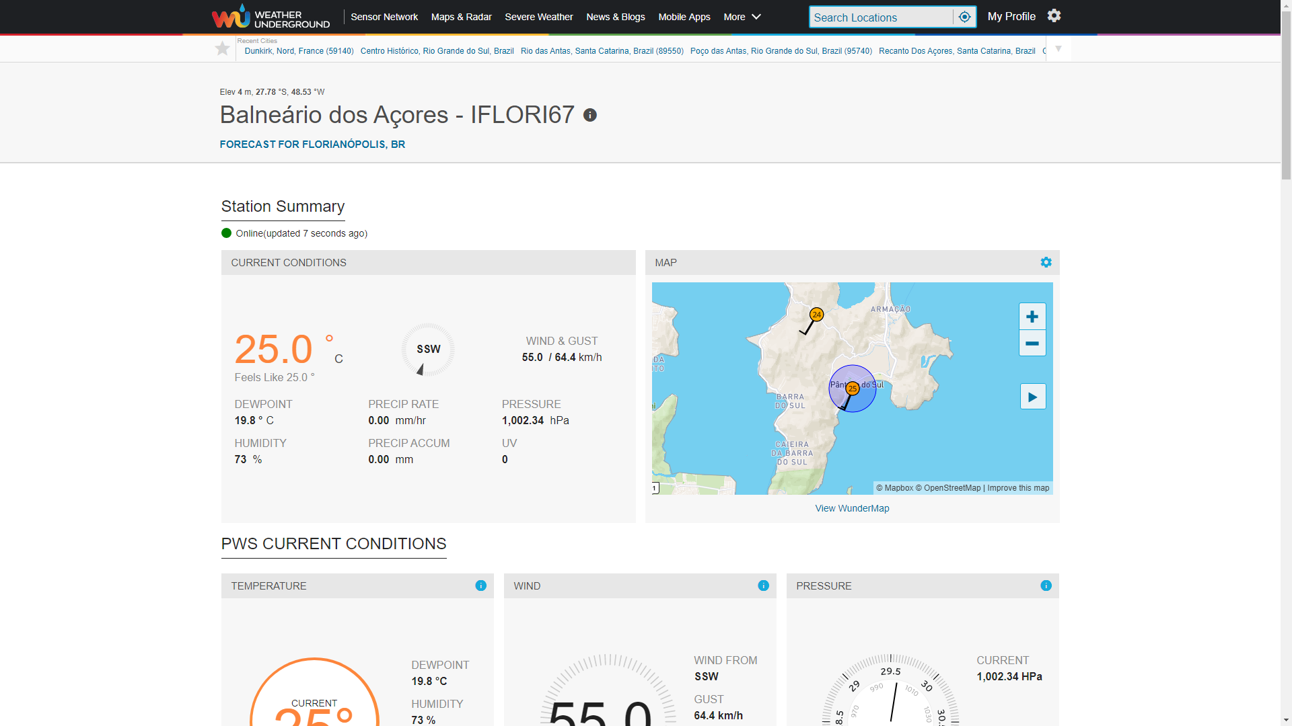Viewport: 1292px width, 726px height.
Task: Open Wind panel info icon
Action: (x=763, y=586)
